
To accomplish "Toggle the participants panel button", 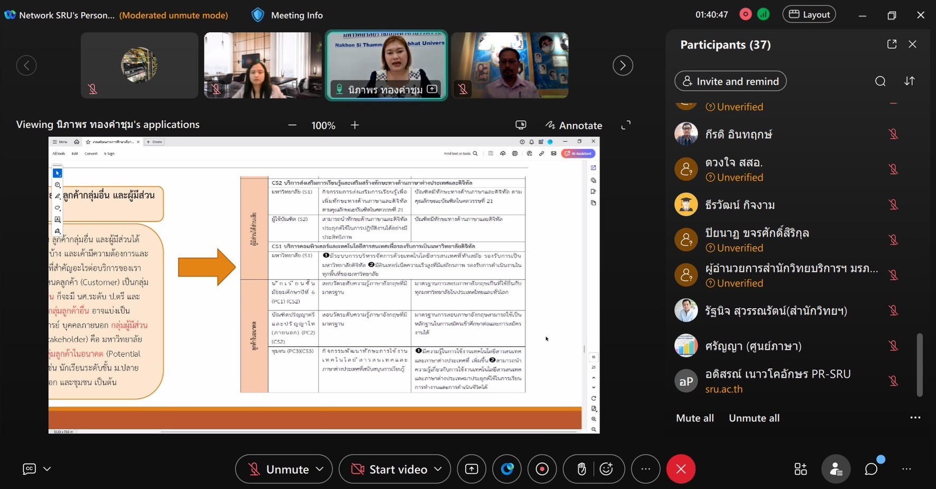I will (x=836, y=469).
